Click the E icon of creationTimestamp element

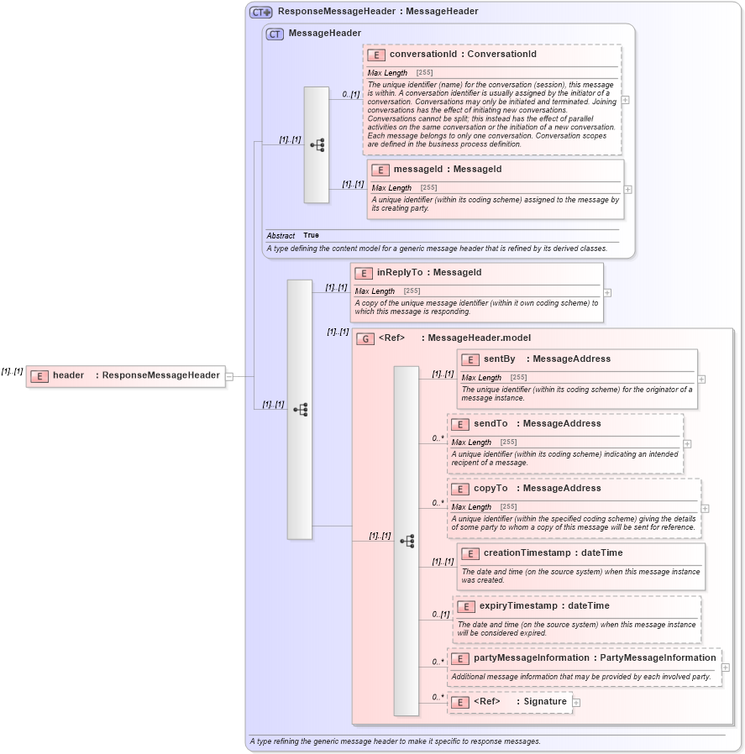(470, 553)
